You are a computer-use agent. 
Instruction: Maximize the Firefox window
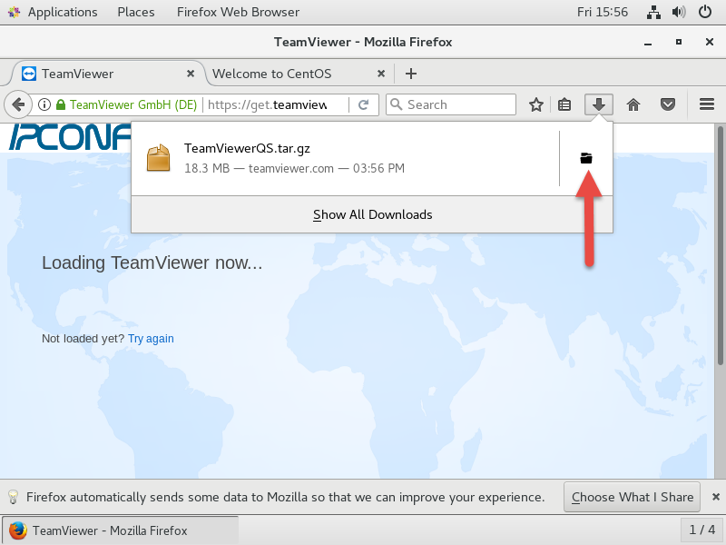coord(678,42)
